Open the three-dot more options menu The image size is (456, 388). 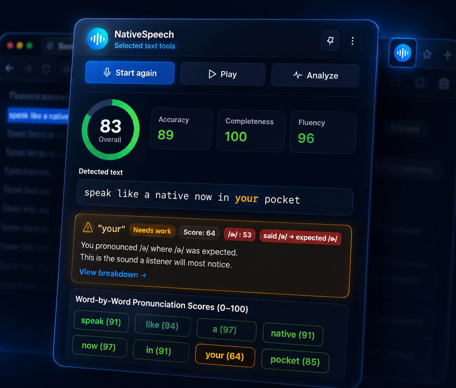(x=353, y=41)
